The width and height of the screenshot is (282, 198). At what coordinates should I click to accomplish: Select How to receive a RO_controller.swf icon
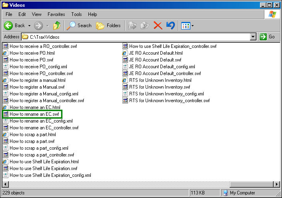pyautogui.click(x=6, y=46)
